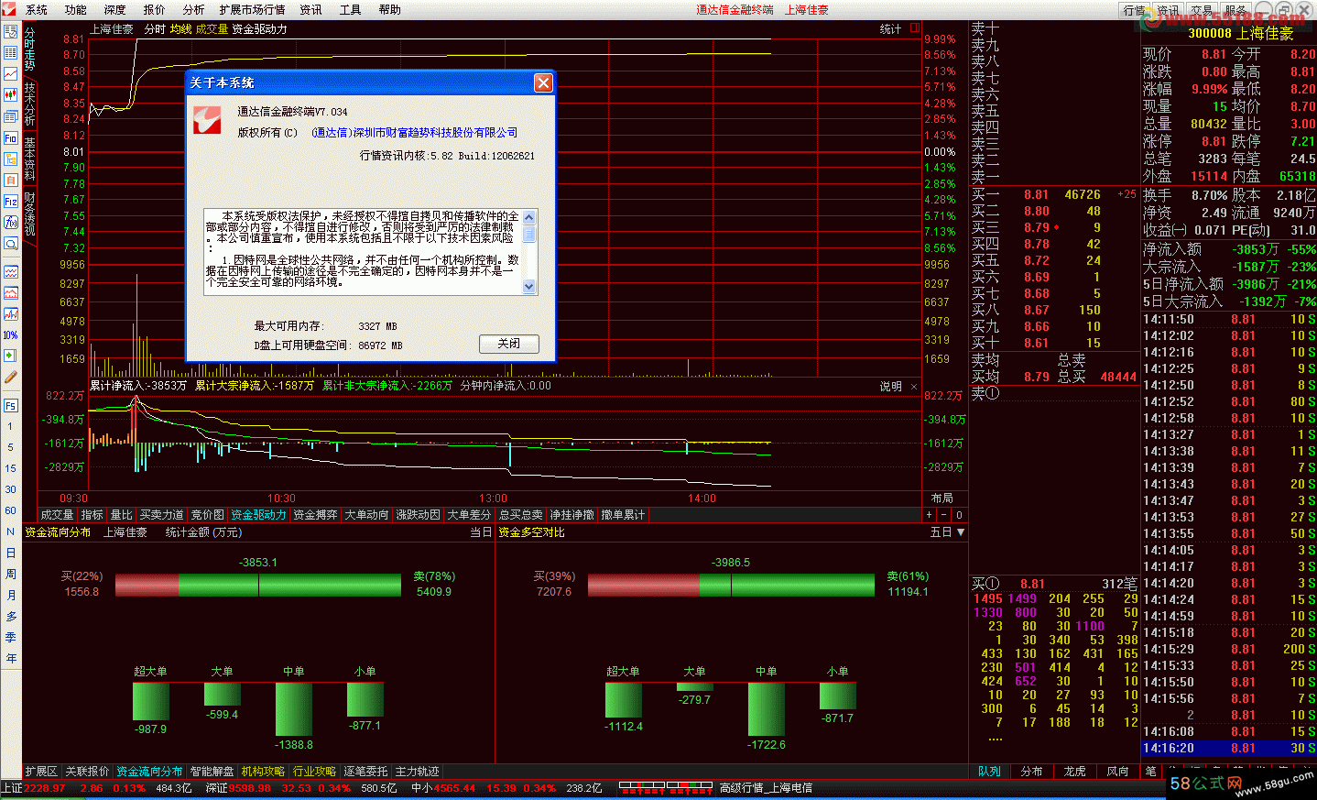The width and height of the screenshot is (1317, 800).
Task: Select the 1 minute period button
Action: coord(11,427)
